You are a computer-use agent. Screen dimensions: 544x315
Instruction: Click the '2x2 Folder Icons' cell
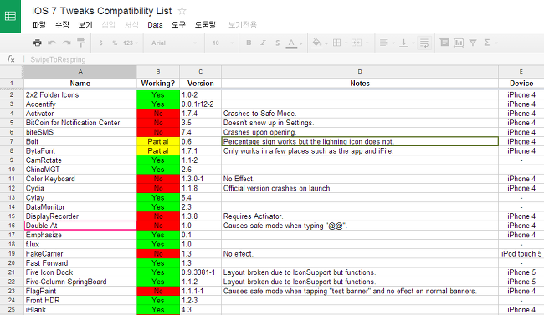tap(80, 94)
